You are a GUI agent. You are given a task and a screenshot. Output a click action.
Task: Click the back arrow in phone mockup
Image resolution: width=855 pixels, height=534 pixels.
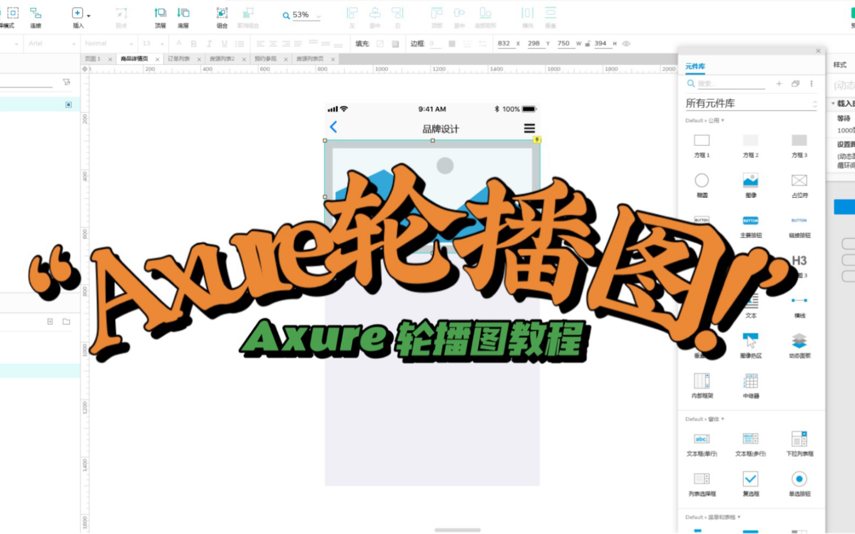tap(333, 127)
